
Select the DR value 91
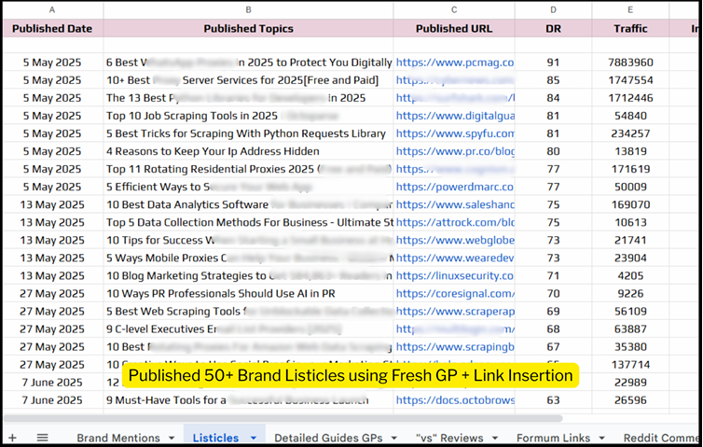pyautogui.click(x=553, y=63)
